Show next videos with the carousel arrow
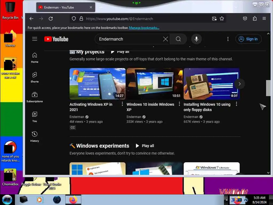 (240, 84)
